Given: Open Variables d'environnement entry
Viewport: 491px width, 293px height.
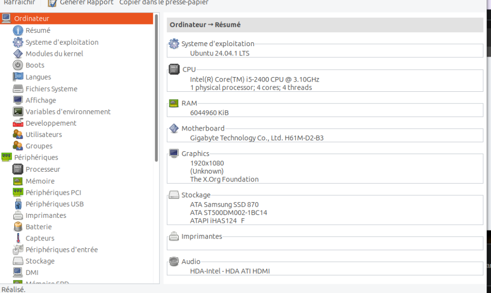Looking at the screenshot, I should click(68, 111).
